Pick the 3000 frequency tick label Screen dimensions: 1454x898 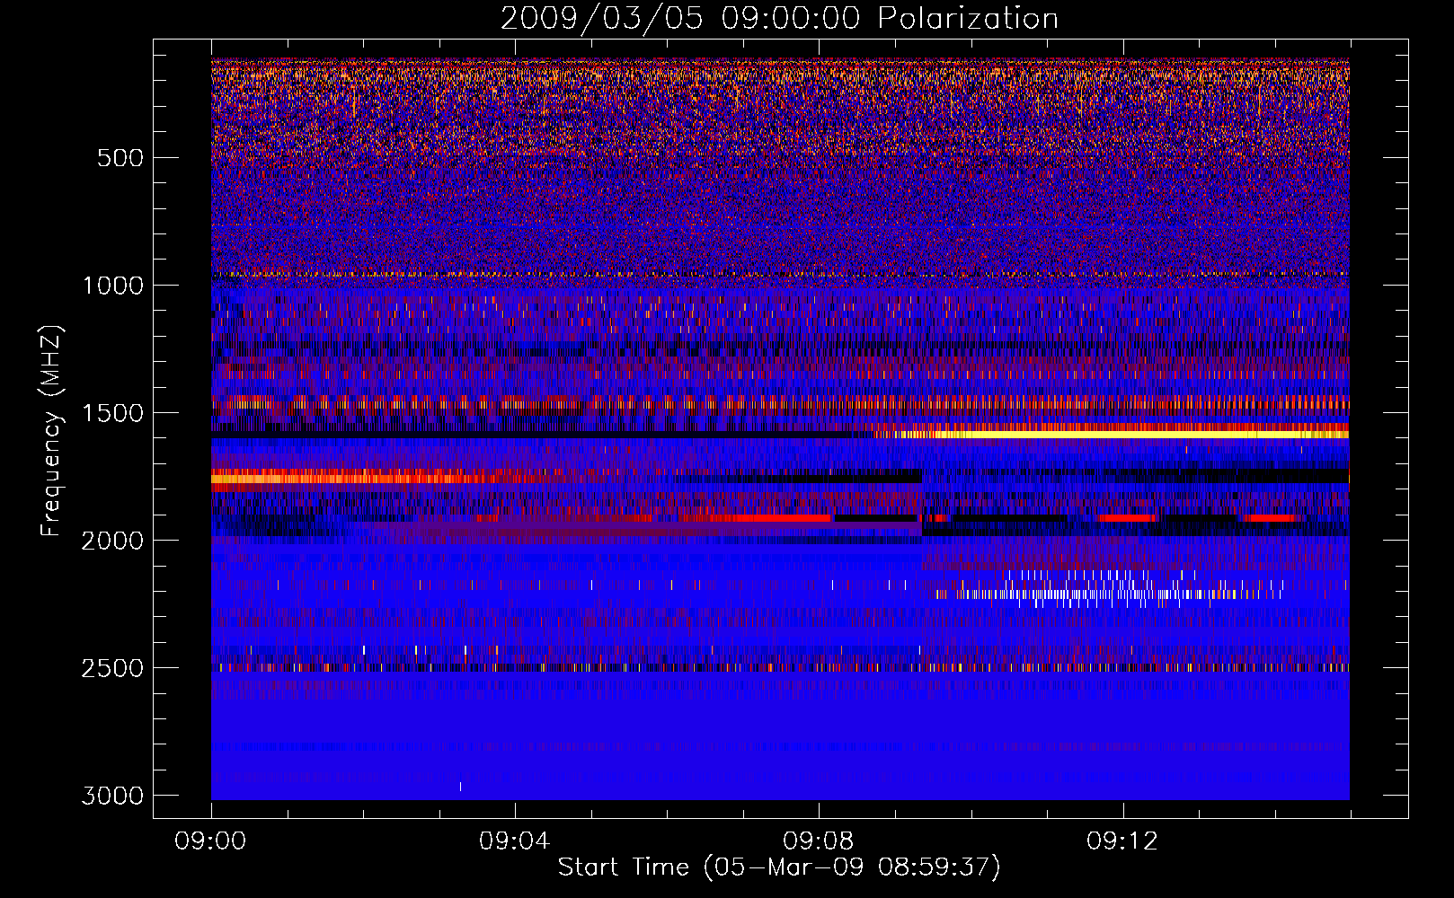(112, 796)
